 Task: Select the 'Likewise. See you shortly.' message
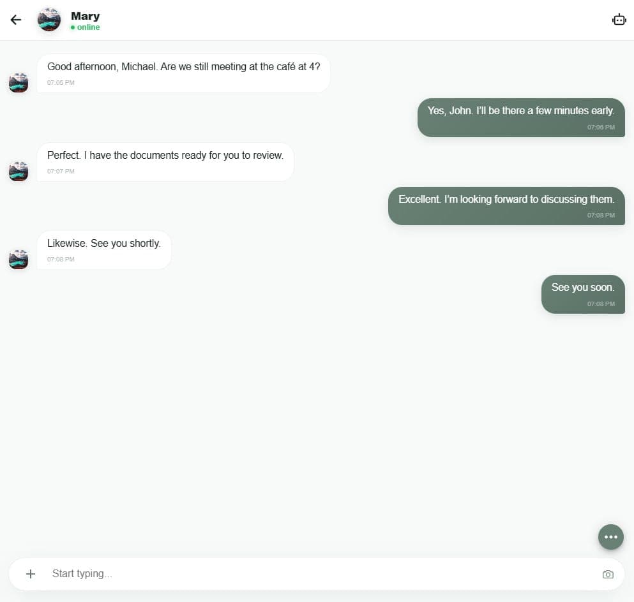click(104, 250)
